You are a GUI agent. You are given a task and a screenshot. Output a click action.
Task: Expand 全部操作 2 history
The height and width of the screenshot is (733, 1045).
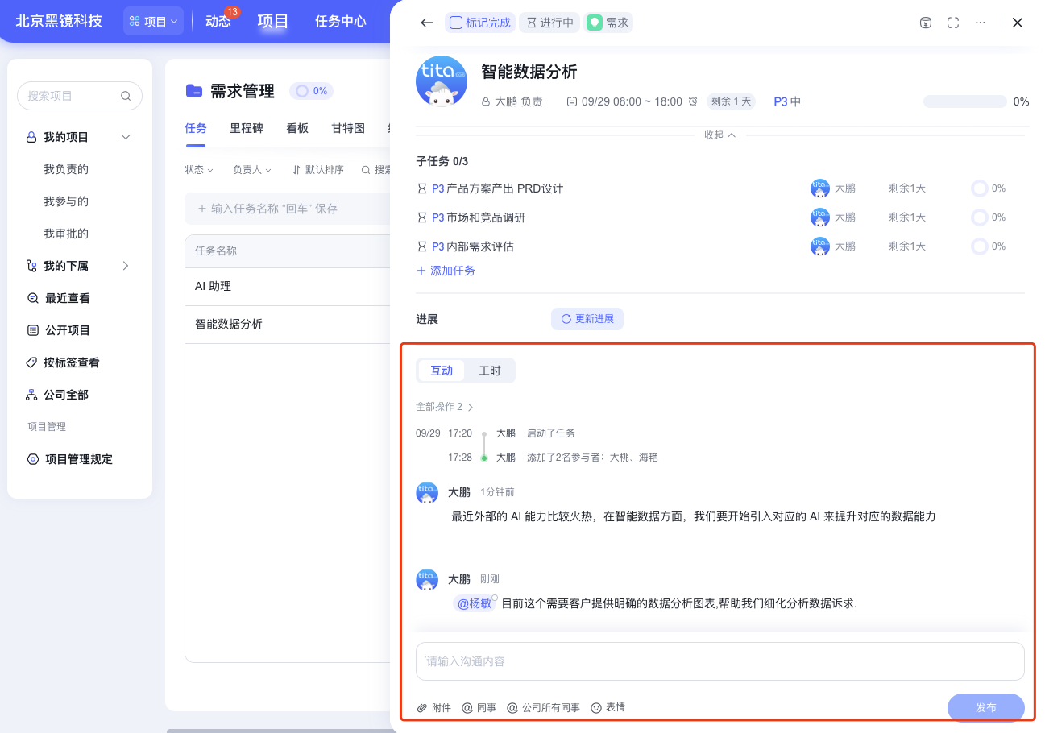445,407
